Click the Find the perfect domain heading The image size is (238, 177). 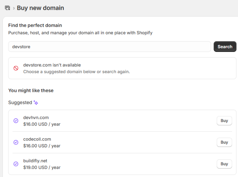click(35, 25)
